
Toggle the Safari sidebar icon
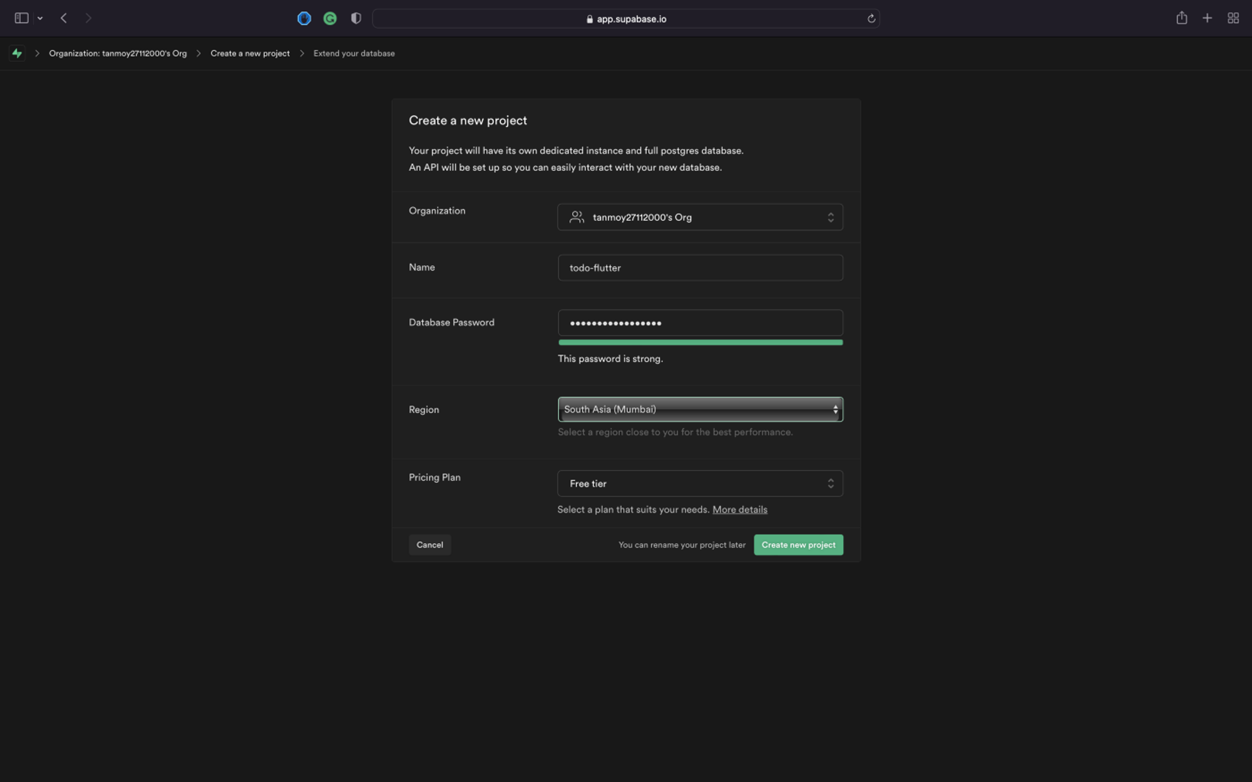click(21, 18)
